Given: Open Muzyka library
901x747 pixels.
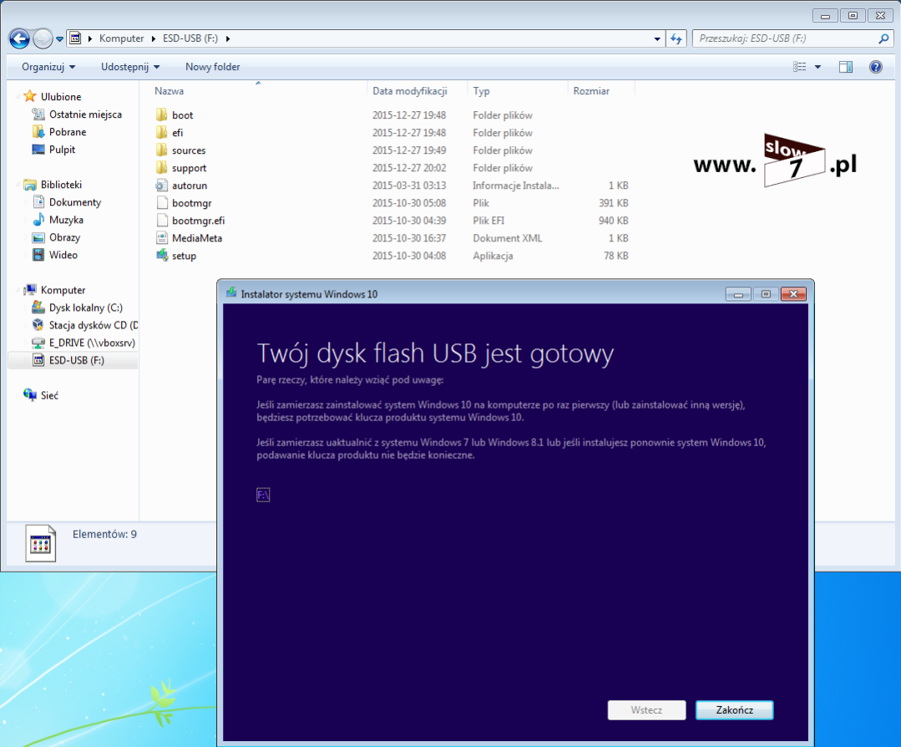Looking at the screenshot, I should tap(66, 220).
